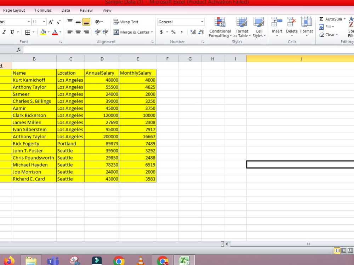Viewport: 354px width, 265px height.
Task: Open the font color dropdown arrow
Action: click(x=60, y=32)
